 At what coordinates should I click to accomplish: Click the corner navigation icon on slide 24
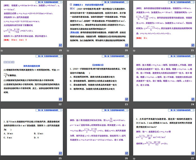[x=193, y=99]
